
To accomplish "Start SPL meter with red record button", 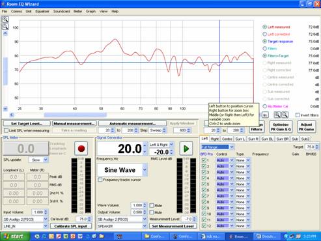I will (81, 149).
